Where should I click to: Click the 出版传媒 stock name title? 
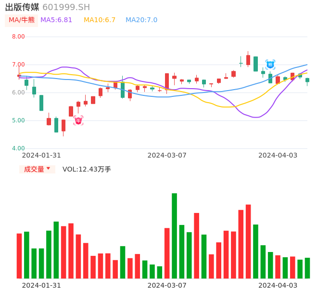(22, 7)
